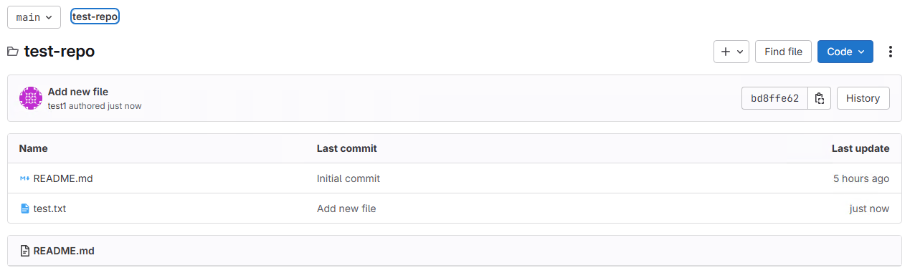
Task: Click the file icon in README.md panel header
Action: pos(25,251)
